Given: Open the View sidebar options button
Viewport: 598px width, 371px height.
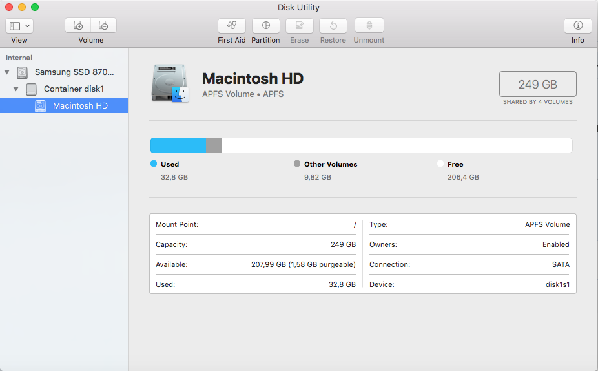Looking at the screenshot, I should tap(19, 26).
